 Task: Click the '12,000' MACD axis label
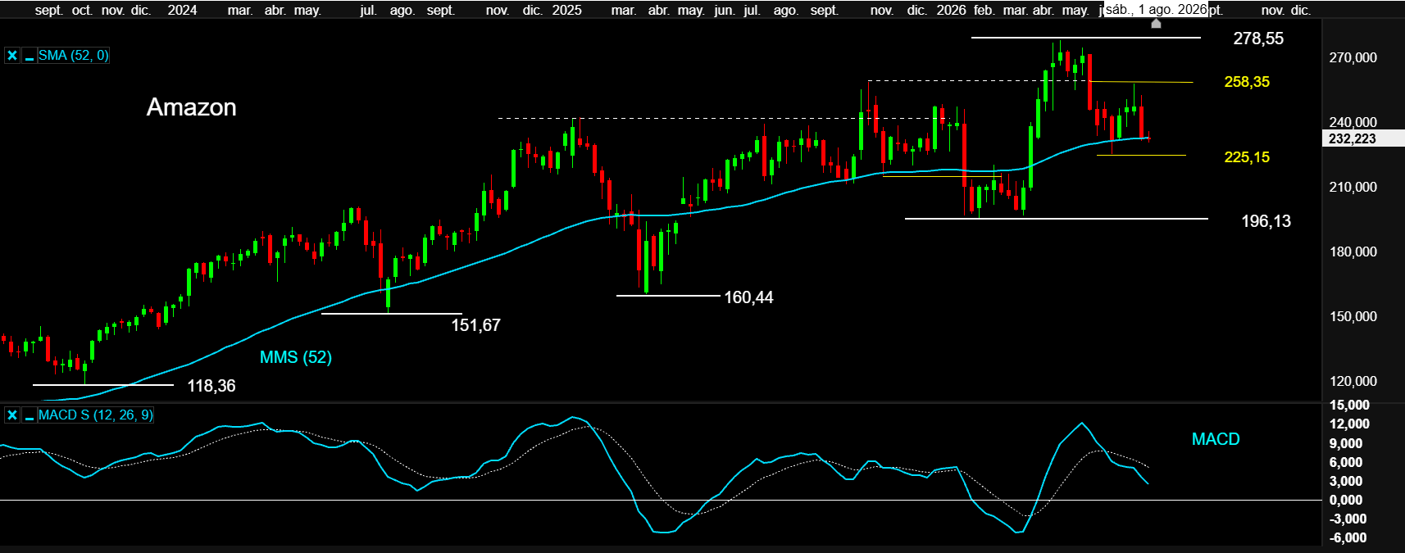(1349, 424)
